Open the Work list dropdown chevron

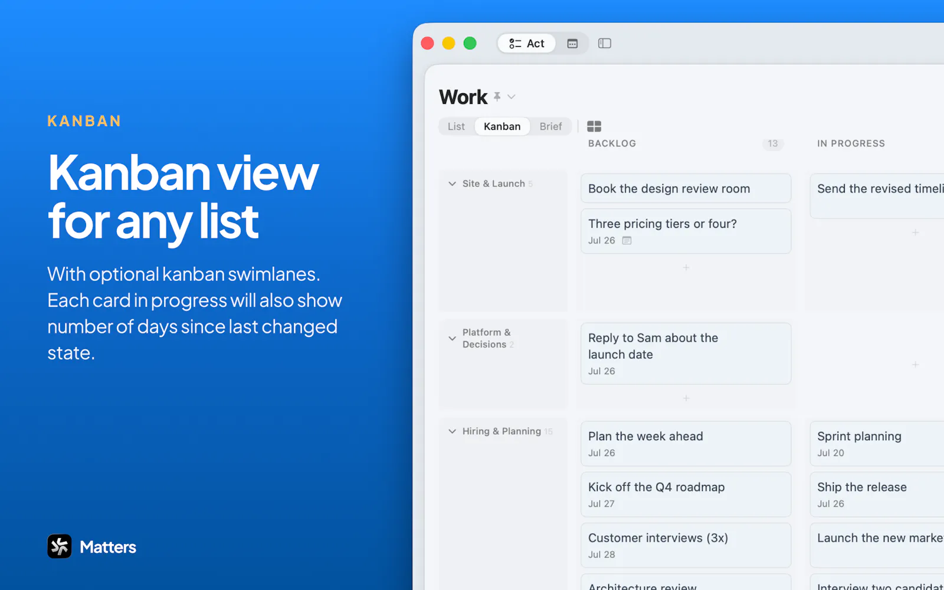(512, 97)
